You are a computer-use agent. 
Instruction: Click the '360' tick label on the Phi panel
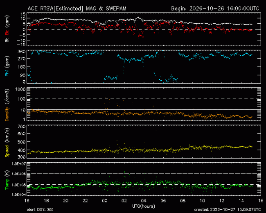(x=22, y=52)
